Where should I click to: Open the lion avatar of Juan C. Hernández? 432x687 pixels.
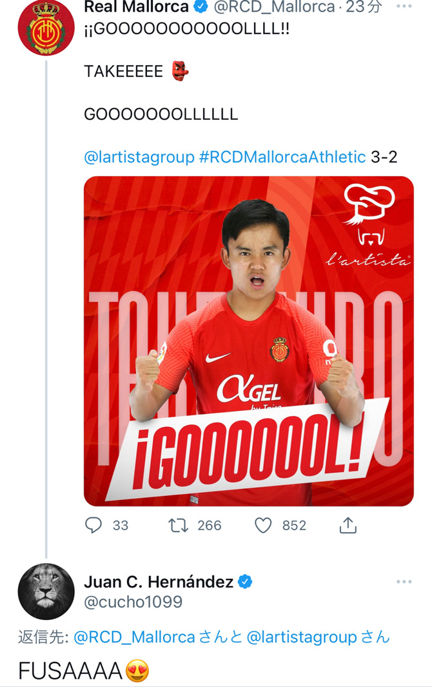pyautogui.click(x=46, y=592)
